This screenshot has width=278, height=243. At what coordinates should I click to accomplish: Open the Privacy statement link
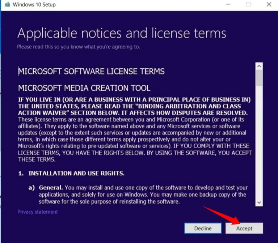(x=38, y=212)
